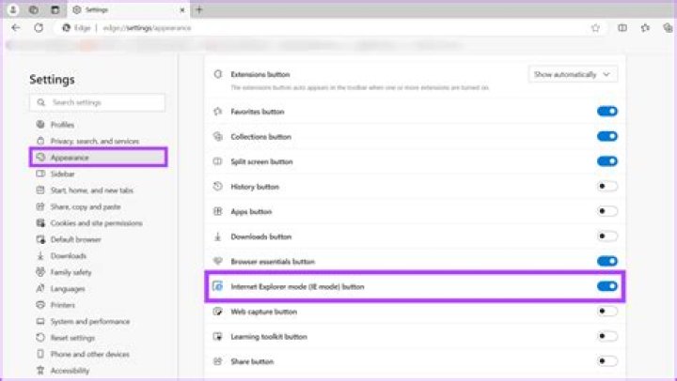Click Share button row icon
This screenshot has height=381, width=677.
click(x=218, y=361)
